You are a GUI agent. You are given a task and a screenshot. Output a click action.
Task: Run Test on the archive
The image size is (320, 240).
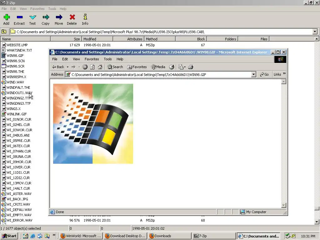coord(32,20)
